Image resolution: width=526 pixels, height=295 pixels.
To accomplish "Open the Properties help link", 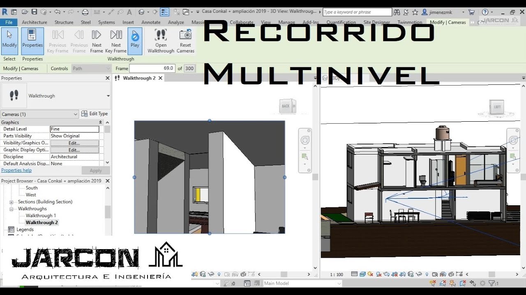I will [x=16, y=170].
